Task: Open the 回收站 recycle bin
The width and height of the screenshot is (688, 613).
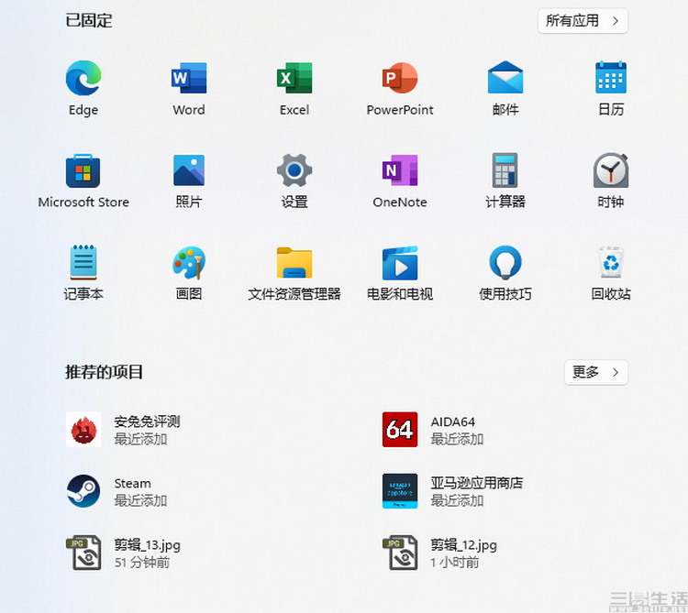Action: 611,262
